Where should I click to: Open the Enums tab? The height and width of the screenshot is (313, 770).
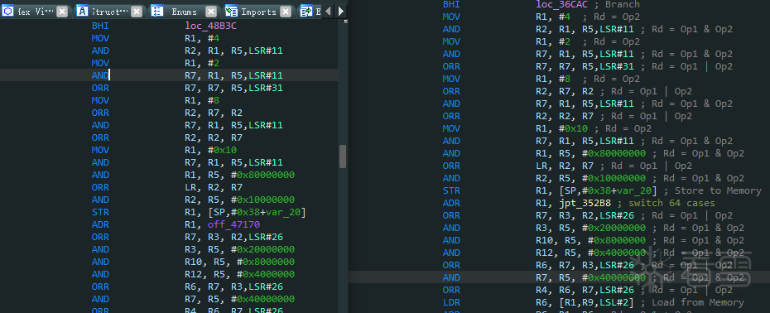click(184, 12)
